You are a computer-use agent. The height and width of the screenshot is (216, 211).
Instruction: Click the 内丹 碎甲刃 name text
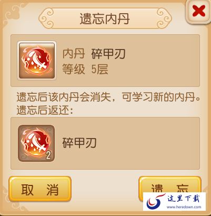coord(94,54)
